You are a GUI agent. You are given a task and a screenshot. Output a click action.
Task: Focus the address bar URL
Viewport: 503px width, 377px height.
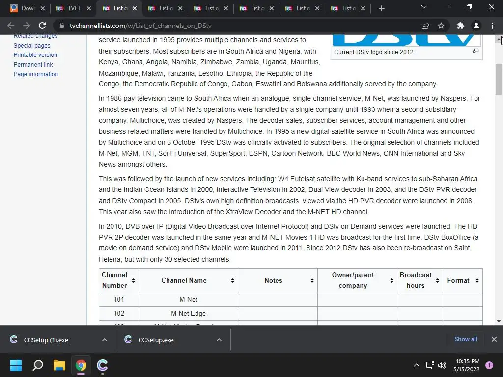coord(140,26)
